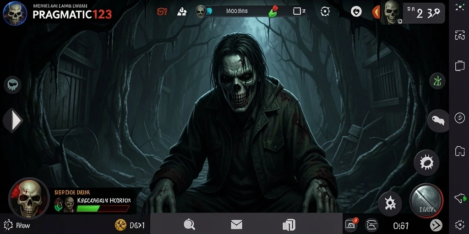Viewport: 469px width, 234px height.
Task: Click the red green hooded emblem icon
Action: coord(58,205)
